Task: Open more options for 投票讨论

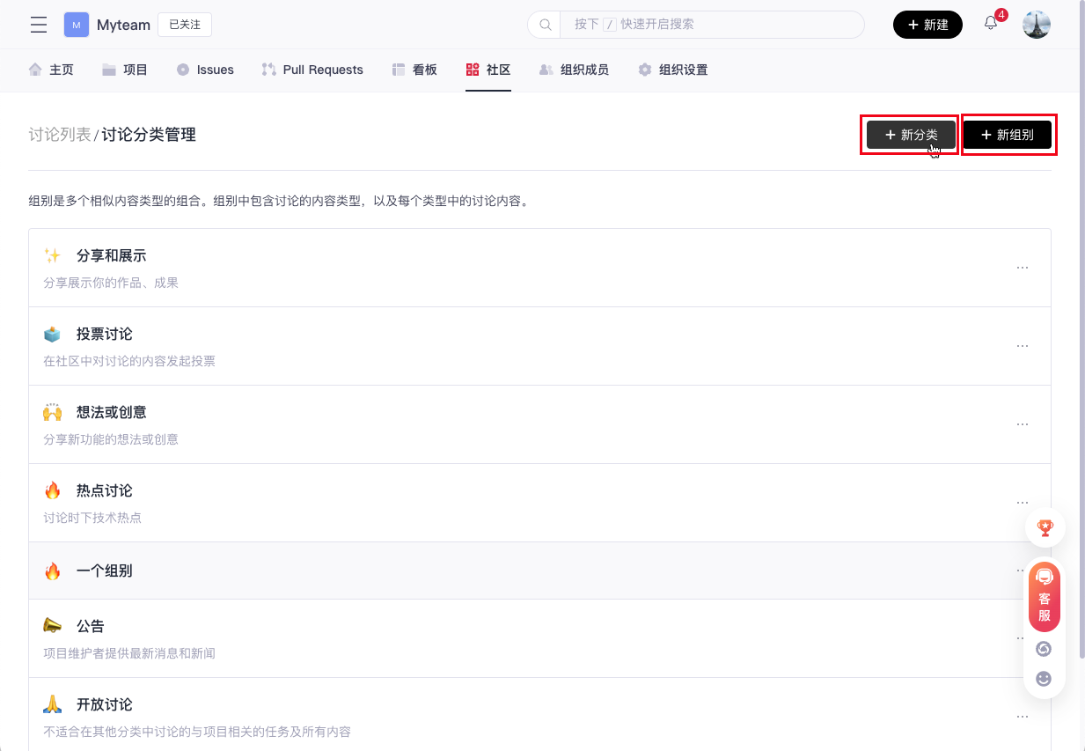Action: coord(1022,346)
